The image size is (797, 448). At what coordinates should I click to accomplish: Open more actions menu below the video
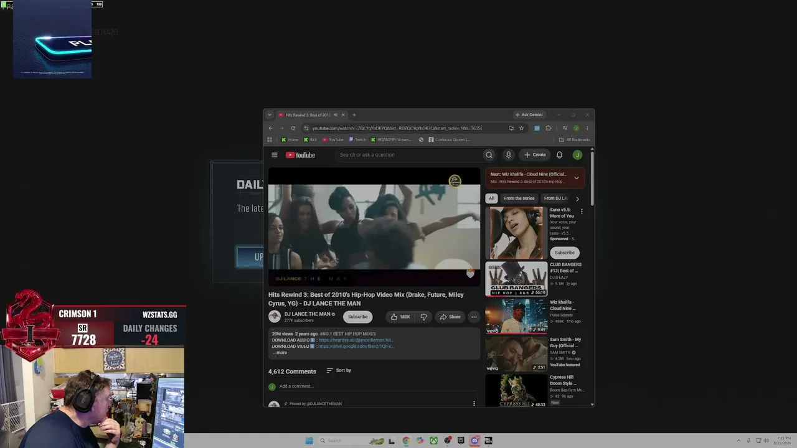click(474, 317)
